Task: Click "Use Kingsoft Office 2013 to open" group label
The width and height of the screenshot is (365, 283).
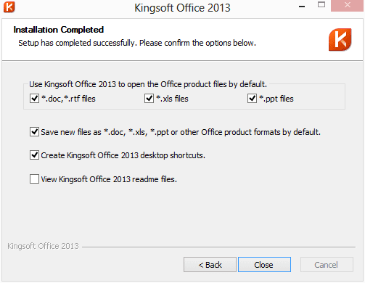Action: (148, 84)
